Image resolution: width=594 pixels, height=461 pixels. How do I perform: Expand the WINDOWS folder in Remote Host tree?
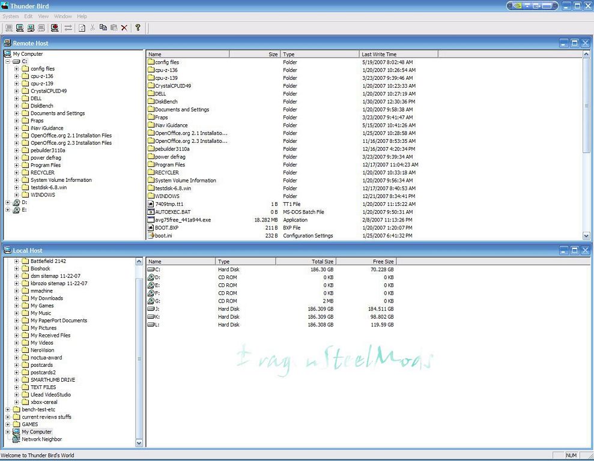coord(17,195)
